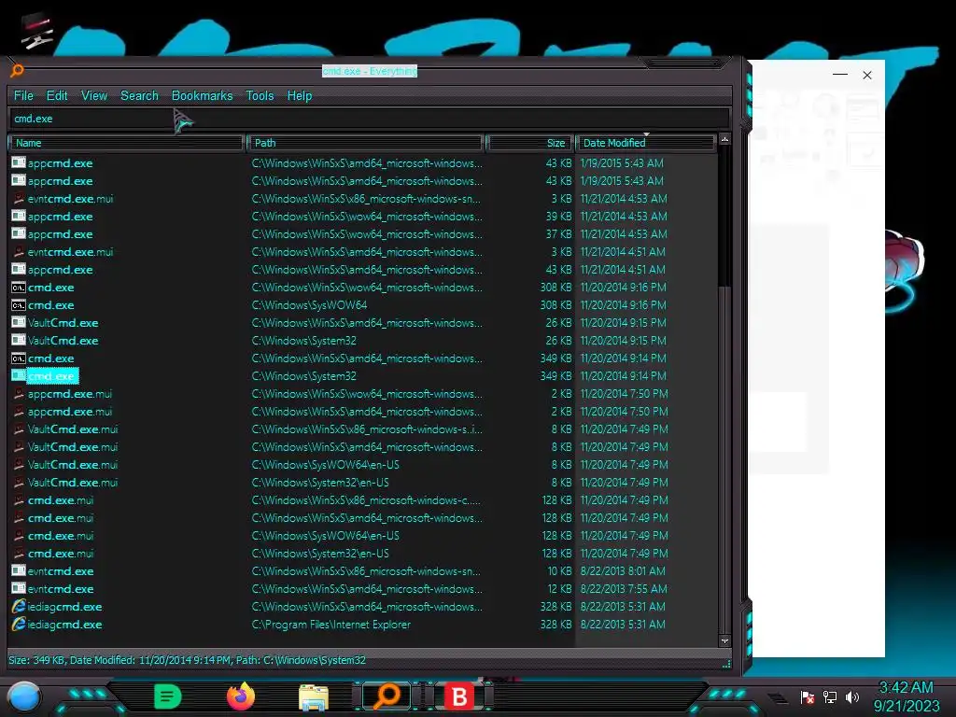Click path C:\Windows\System32\en-US of VaultCmd.exe.mui
This screenshot has width=956, height=717.
click(x=320, y=483)
